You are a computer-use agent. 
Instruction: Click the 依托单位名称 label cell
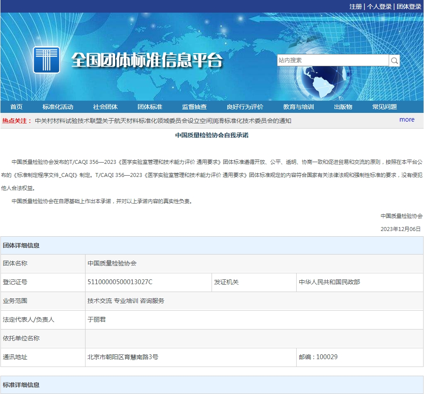pos(43,338)
